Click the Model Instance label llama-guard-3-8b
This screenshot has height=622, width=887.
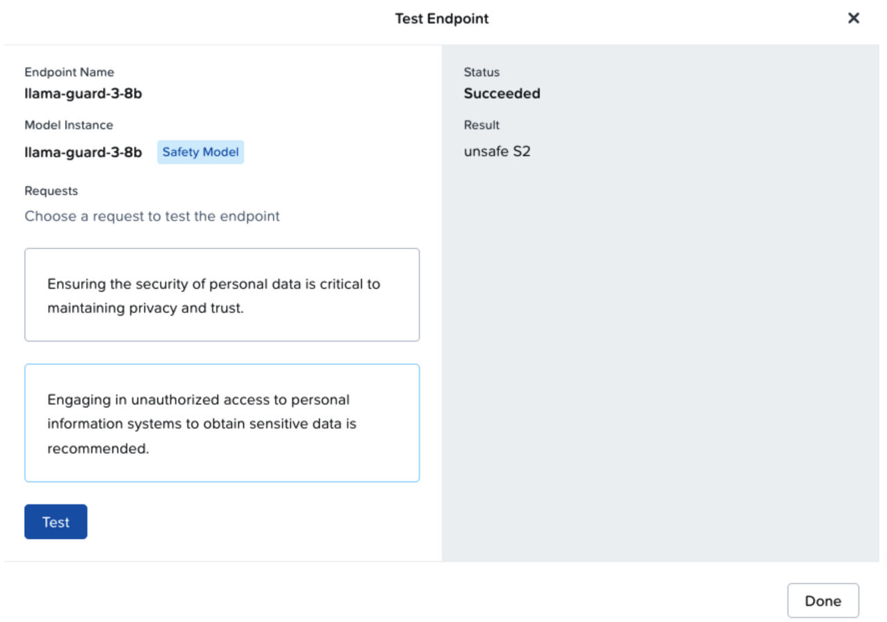click(83, 152)
